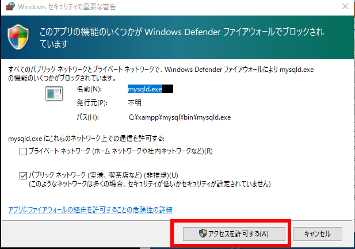
Task: Close the Windows security alert dialog
Action: [345, 6]
